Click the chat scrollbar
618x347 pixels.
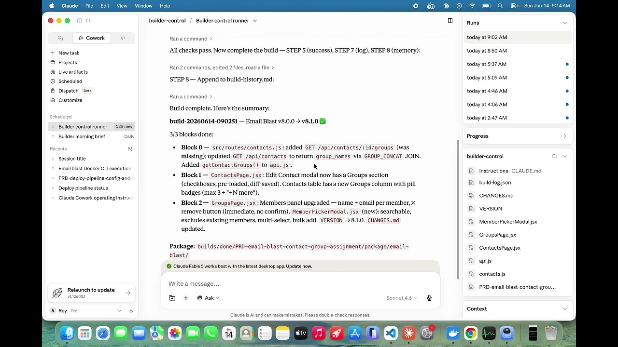coord(458,210)
